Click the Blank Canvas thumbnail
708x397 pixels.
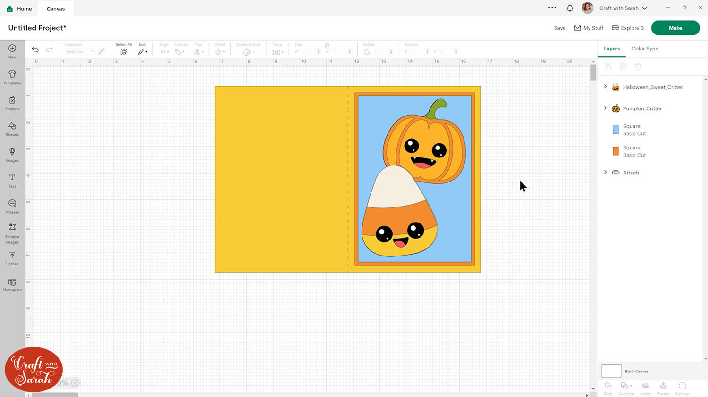coord(611,371)
